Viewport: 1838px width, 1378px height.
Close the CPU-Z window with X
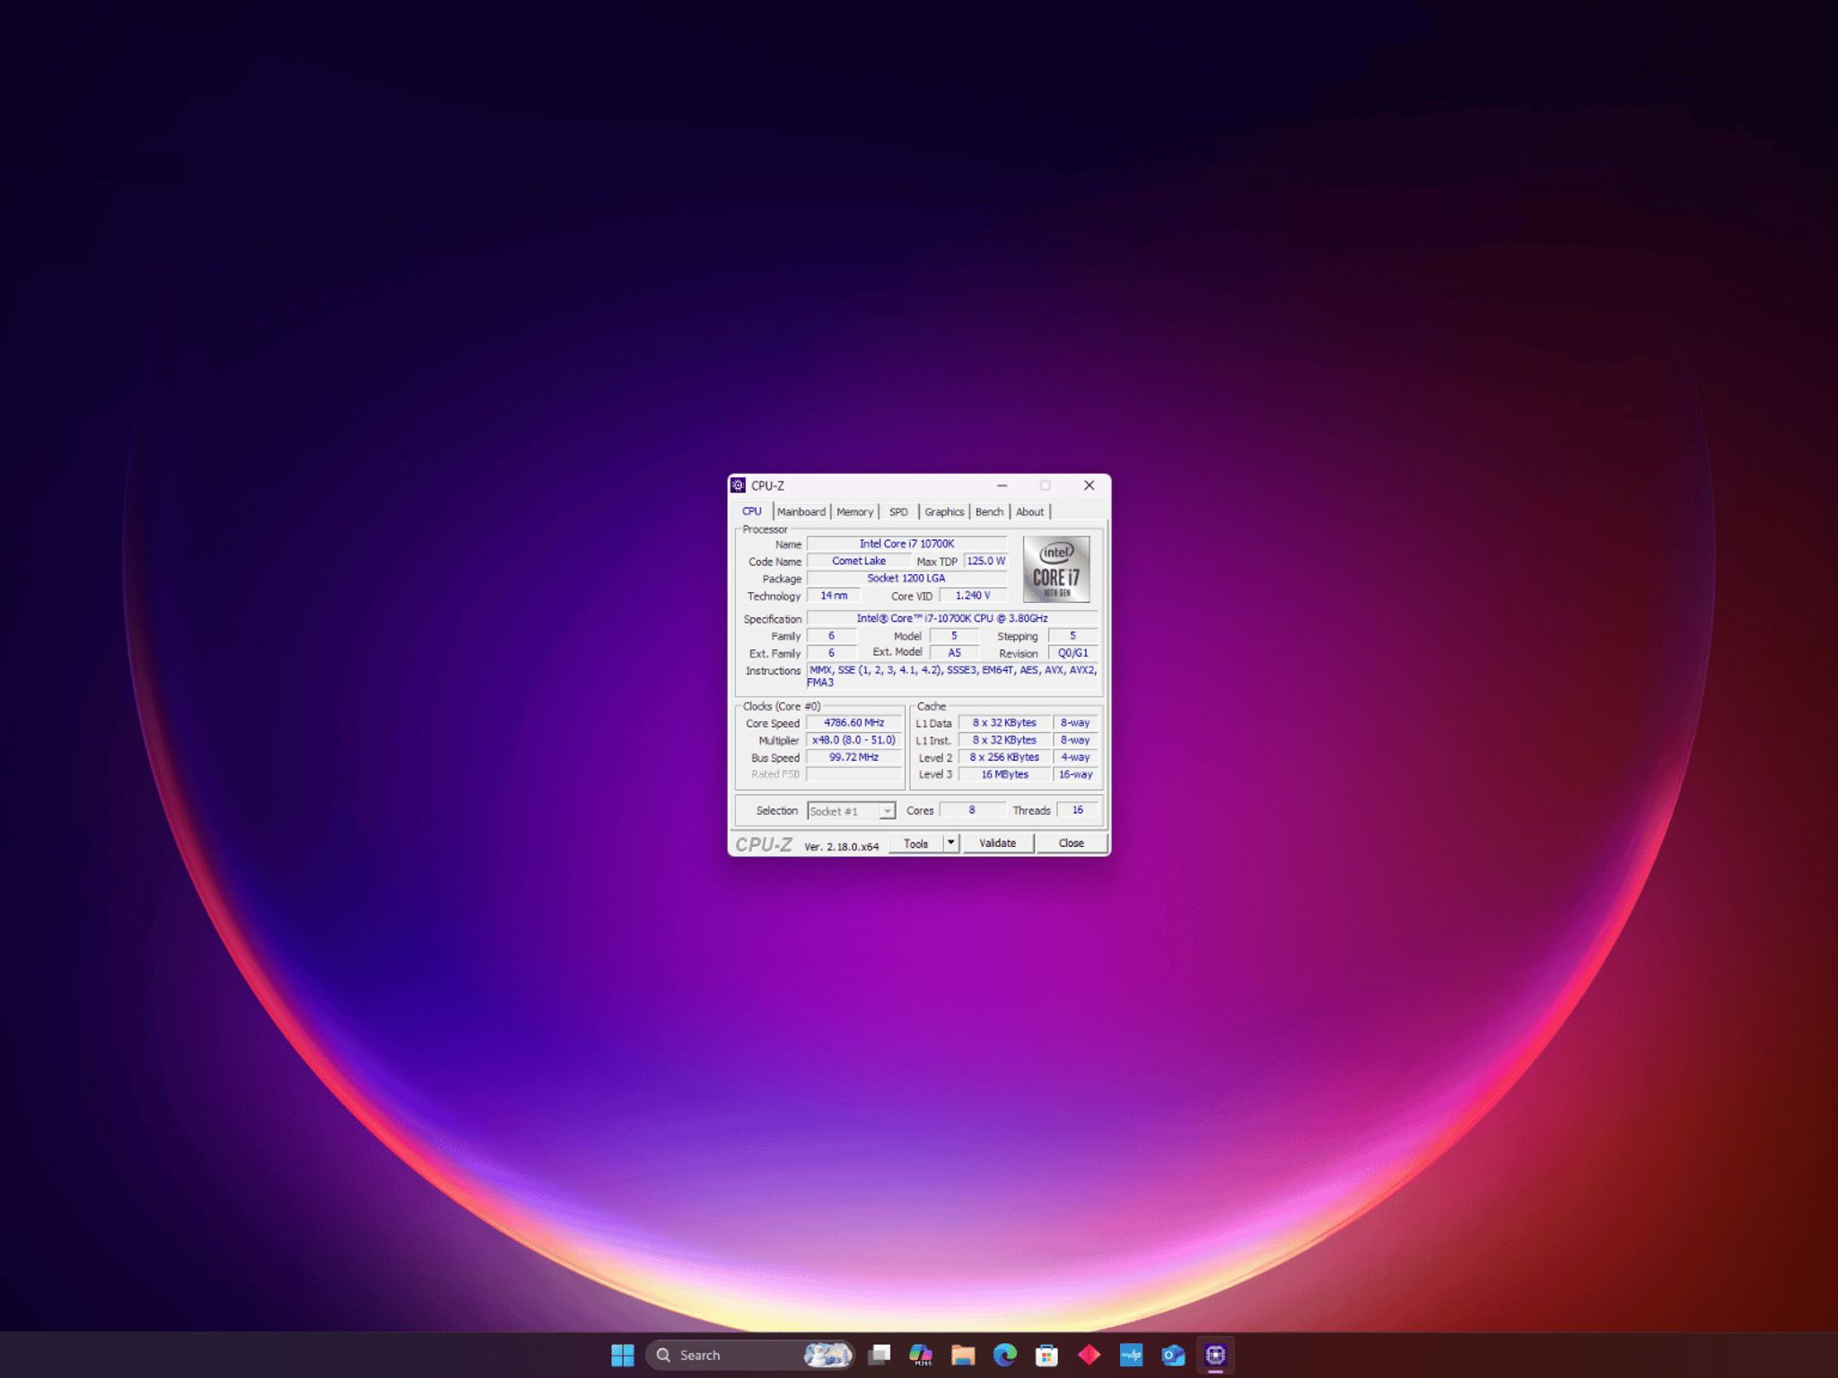pos(1090,485)
